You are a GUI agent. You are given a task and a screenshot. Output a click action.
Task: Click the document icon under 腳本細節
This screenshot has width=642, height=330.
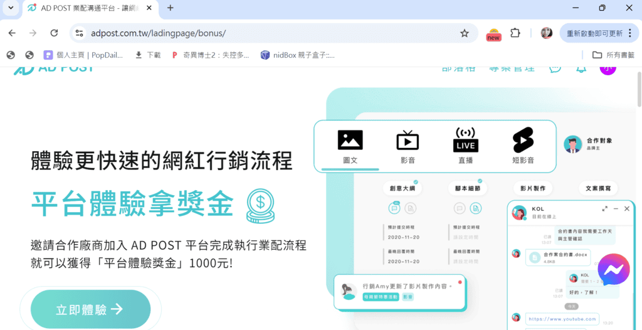click(x=476, y=208)
